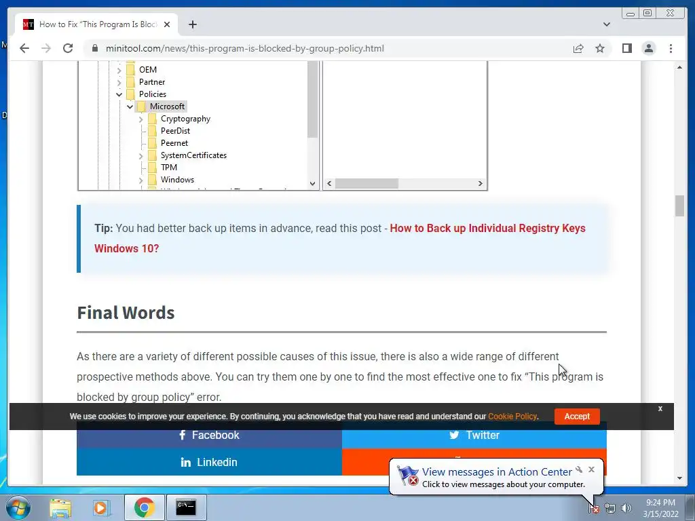The height and width of the screenshot is (521, 695).
Task: Click the registry pane horizontal scrollbar thumb
Action: [x=367, y=183]
